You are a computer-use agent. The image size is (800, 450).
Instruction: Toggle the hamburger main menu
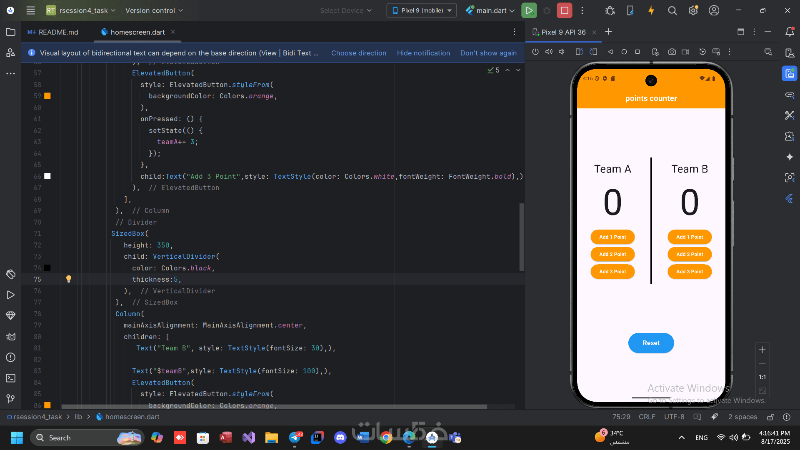(30, 10)
